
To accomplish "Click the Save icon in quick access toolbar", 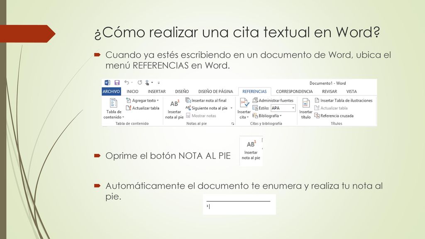I will point(117,83).
